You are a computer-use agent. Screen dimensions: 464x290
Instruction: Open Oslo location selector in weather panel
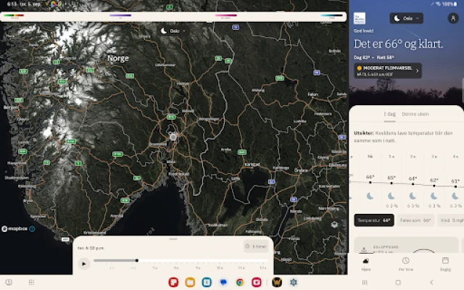[406, 18]
